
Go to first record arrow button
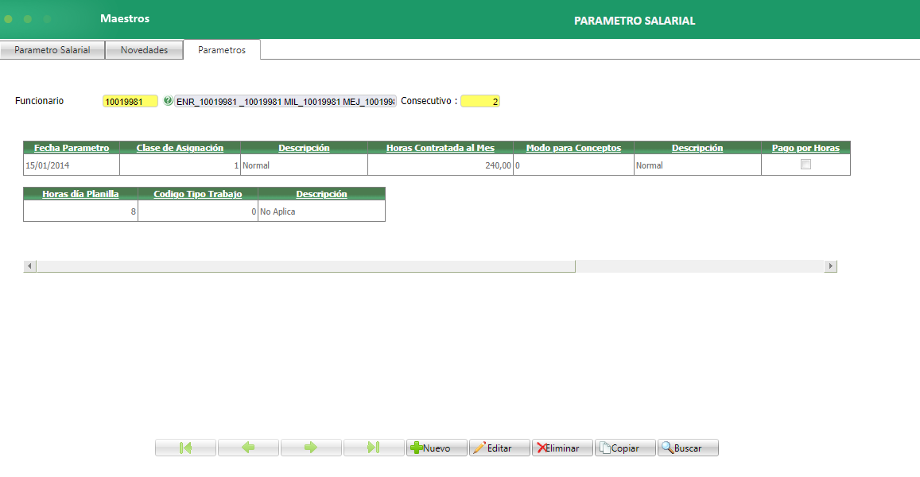[185, 448]
